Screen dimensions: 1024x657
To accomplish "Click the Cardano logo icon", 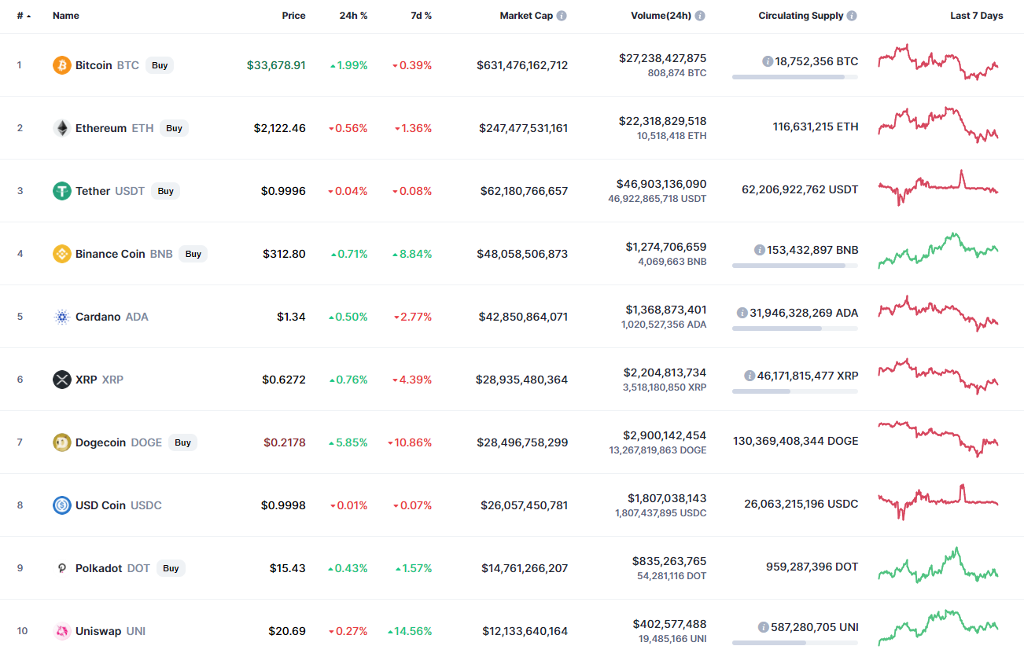I will click(x=62, y=317).
